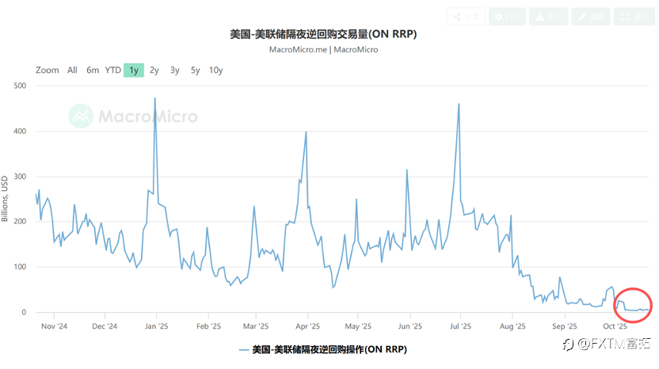Enlarge the chart with the 放大 button
The height and width of the screenshot is (369, 659).
(x=634, y=17)
